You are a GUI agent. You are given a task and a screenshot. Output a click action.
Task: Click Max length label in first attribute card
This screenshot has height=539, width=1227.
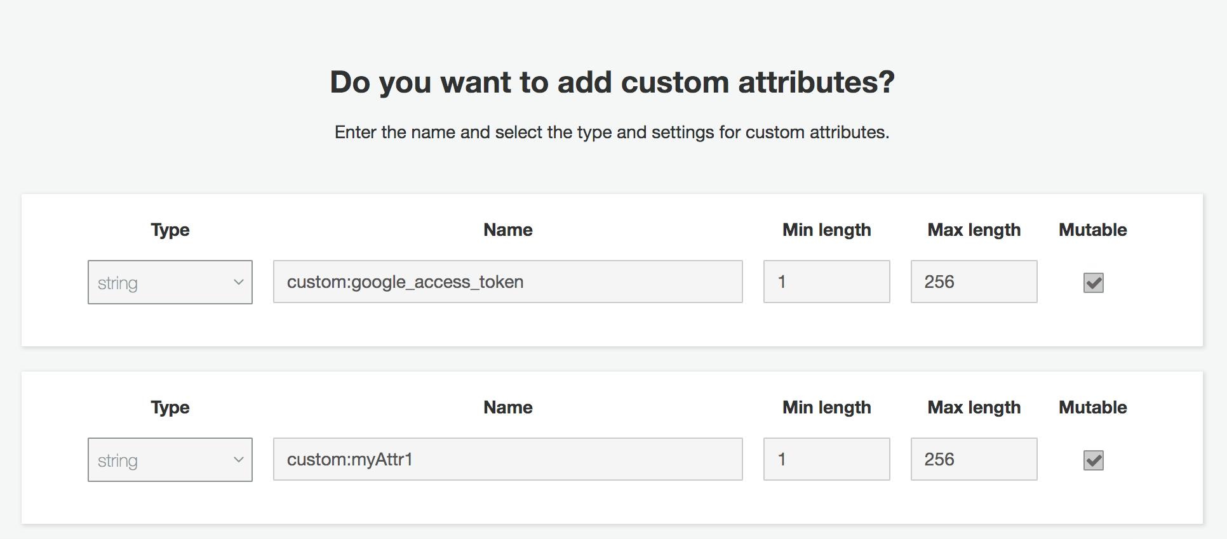pyautogui.click(x=974, y=230)
